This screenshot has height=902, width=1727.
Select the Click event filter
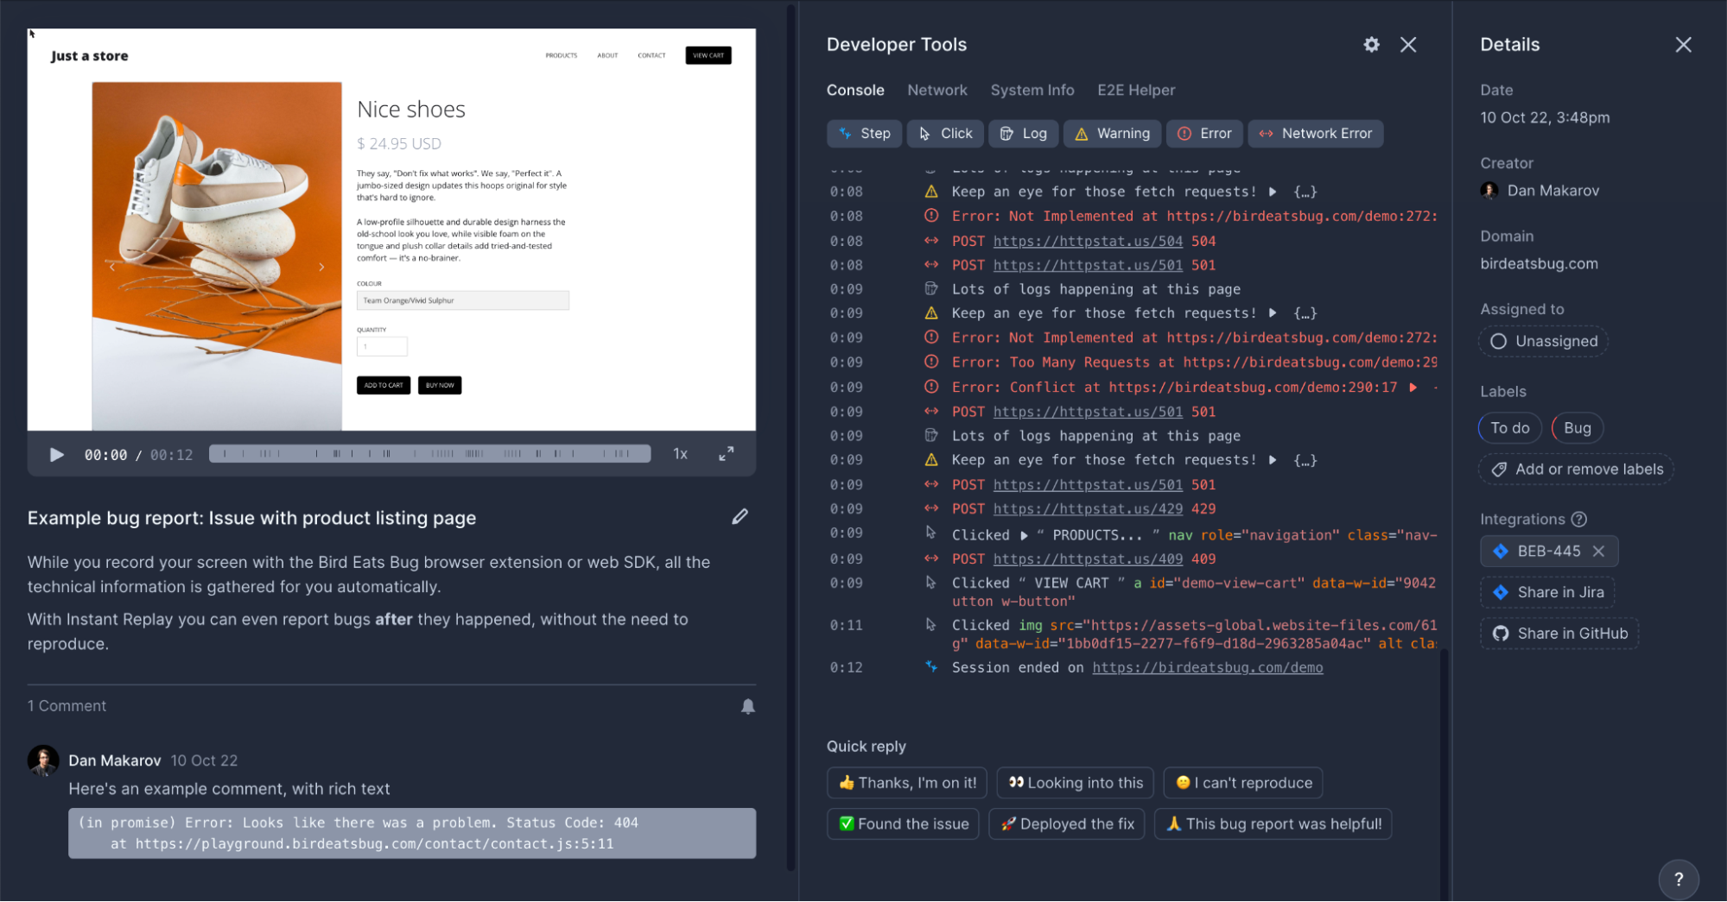pyautogui.click(x=945, y=133)
